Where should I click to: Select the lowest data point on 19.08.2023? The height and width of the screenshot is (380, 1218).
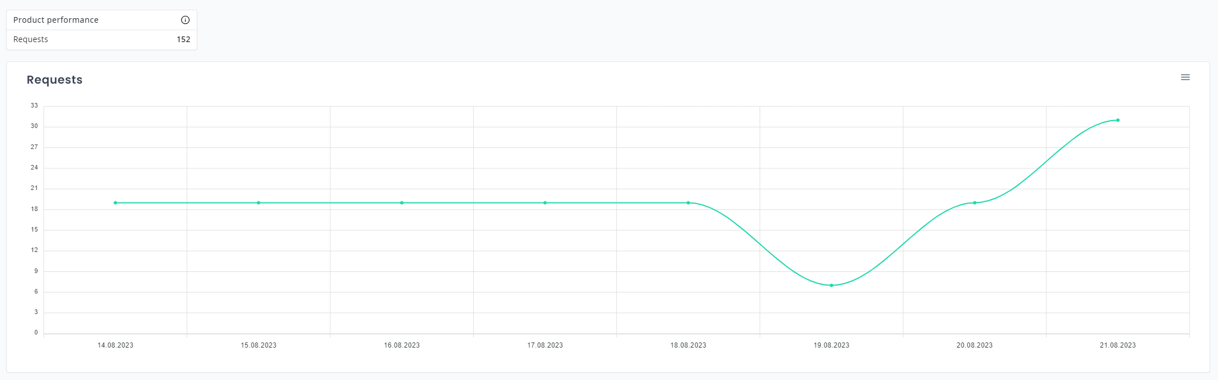coord(831,285)
